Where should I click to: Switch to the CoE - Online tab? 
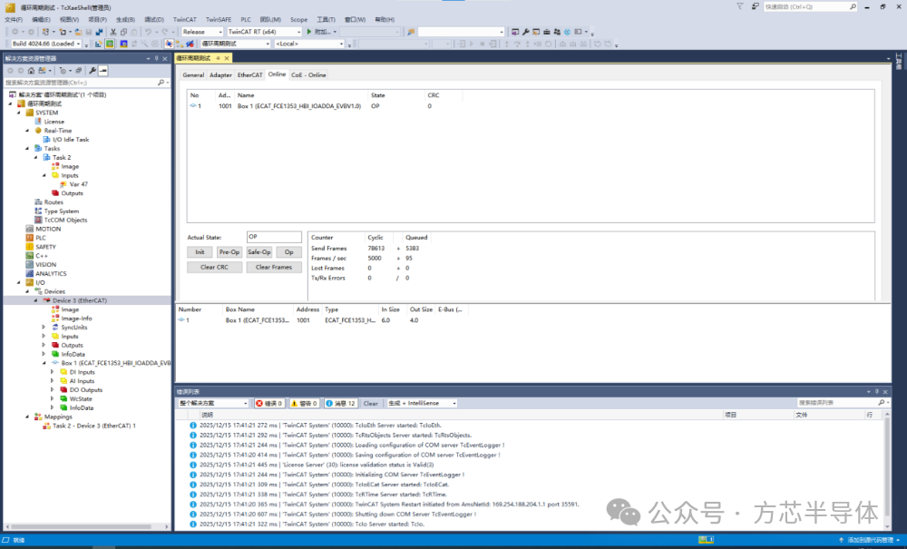[x=308, y=75]
